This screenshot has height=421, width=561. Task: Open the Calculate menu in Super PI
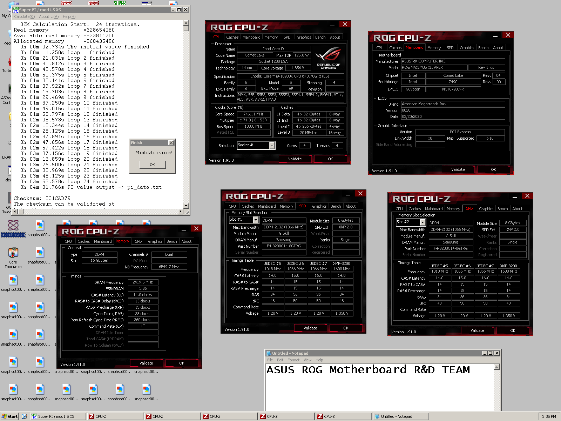pyautogui.click(x=24, y=16)
